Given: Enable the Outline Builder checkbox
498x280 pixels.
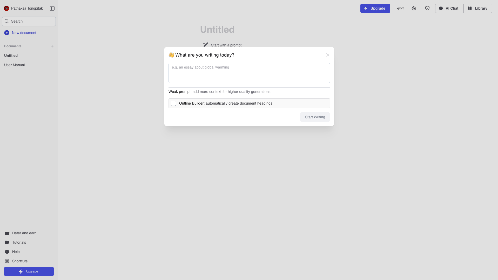Looking at the screenshot, I should point(173,103).
